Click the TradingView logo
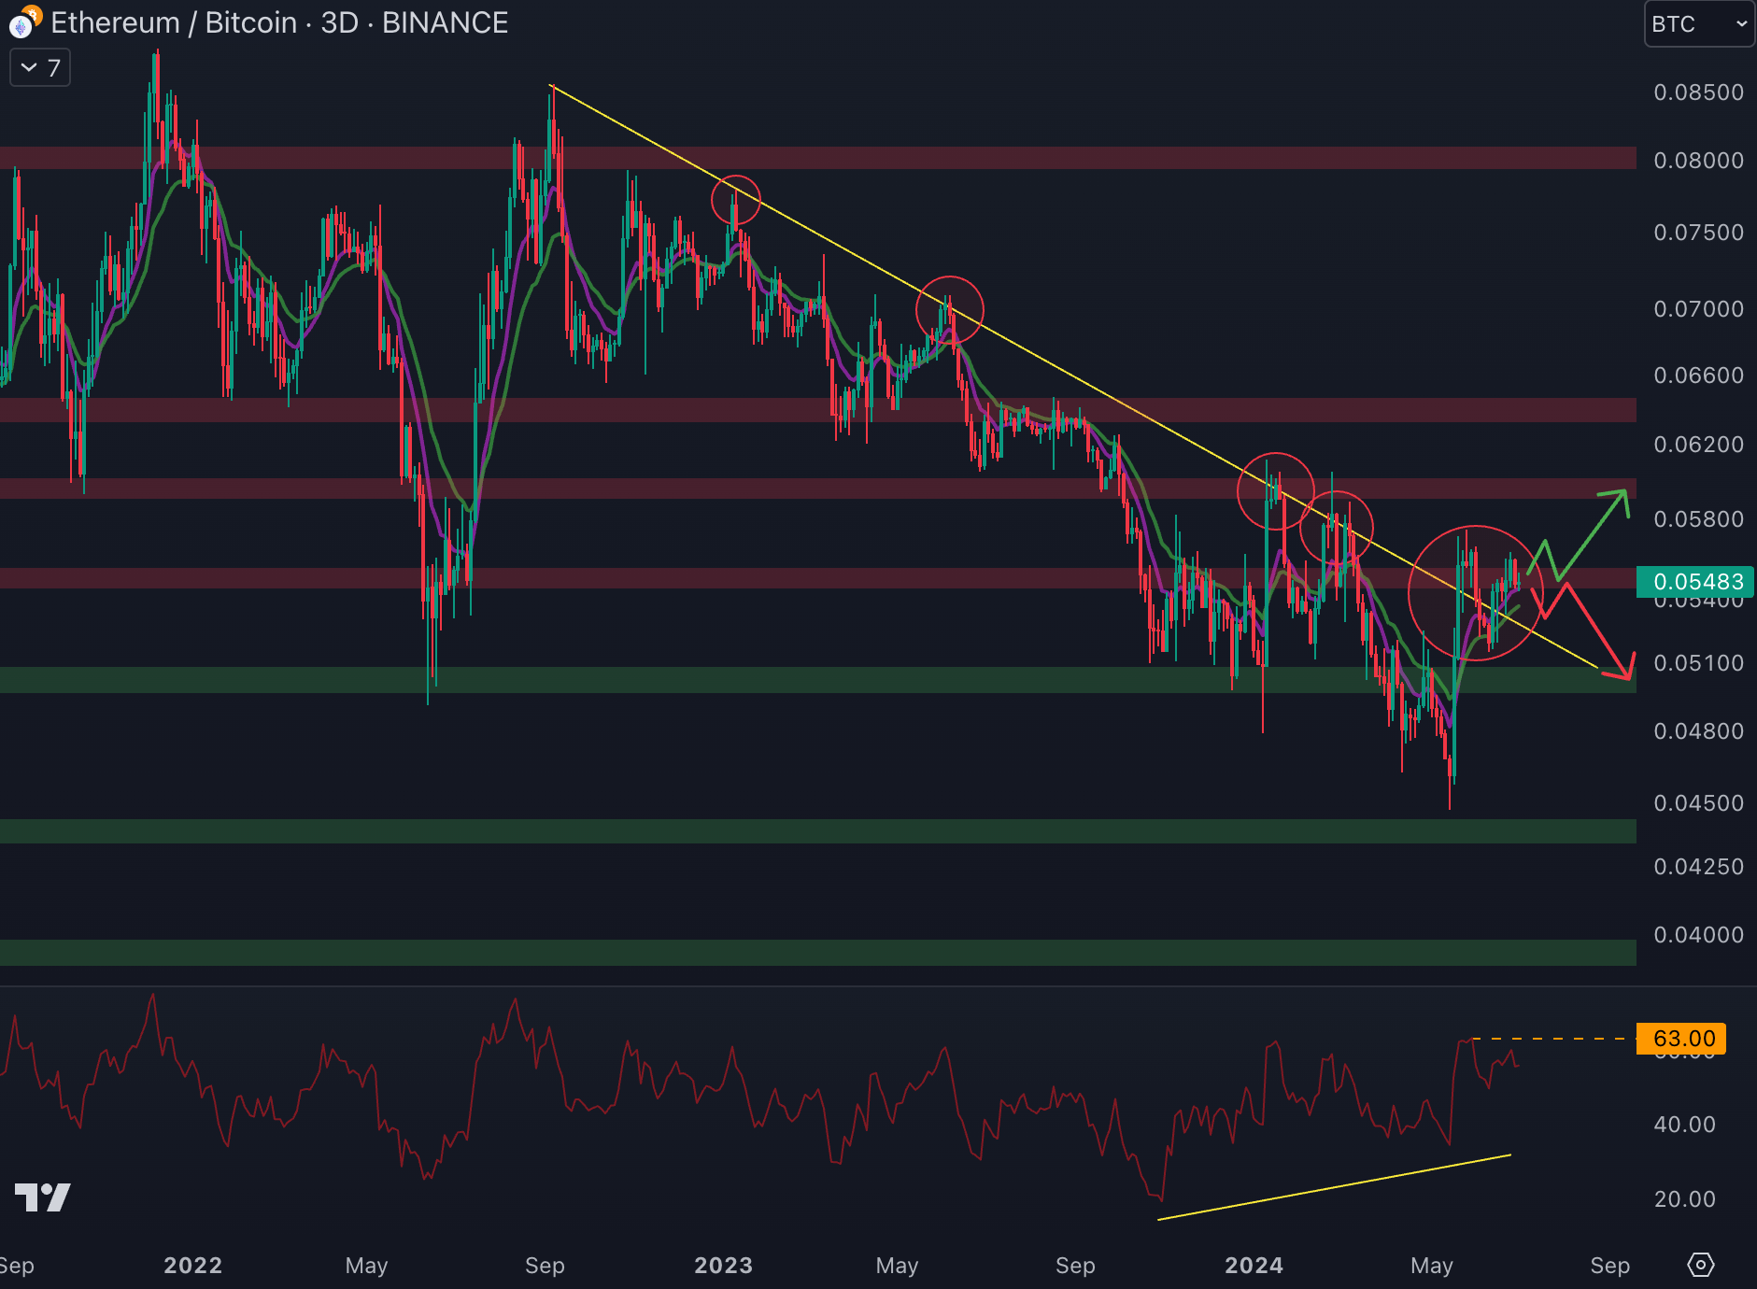Viewport: 1757px width, 1289px height. (43, 1197)
